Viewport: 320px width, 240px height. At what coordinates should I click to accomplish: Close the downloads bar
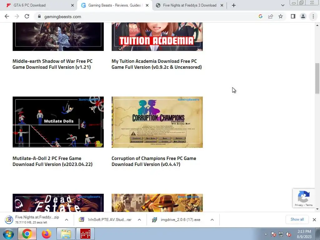pos(314,220)
